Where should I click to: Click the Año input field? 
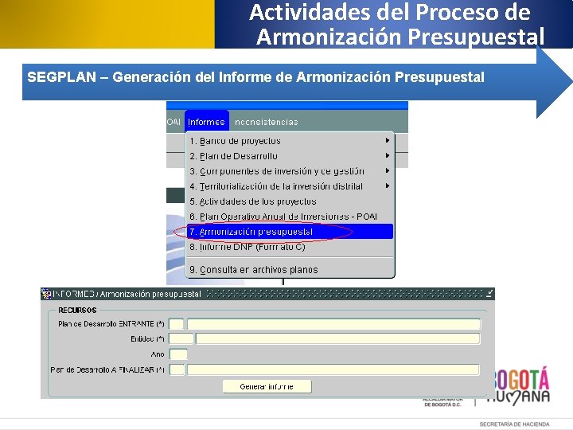point(178,354)
